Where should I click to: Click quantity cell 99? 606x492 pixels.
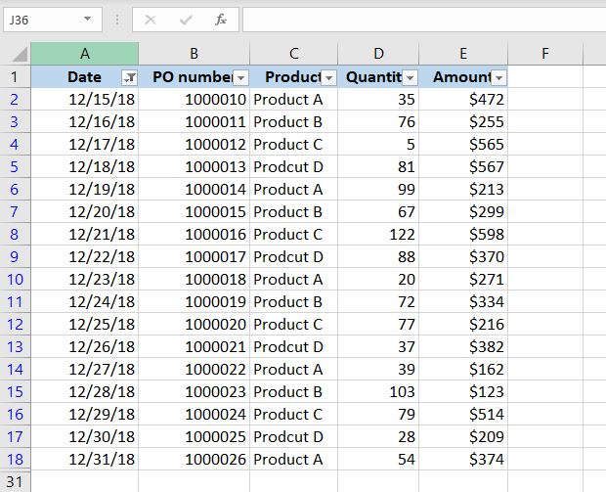tap(378, 189)
